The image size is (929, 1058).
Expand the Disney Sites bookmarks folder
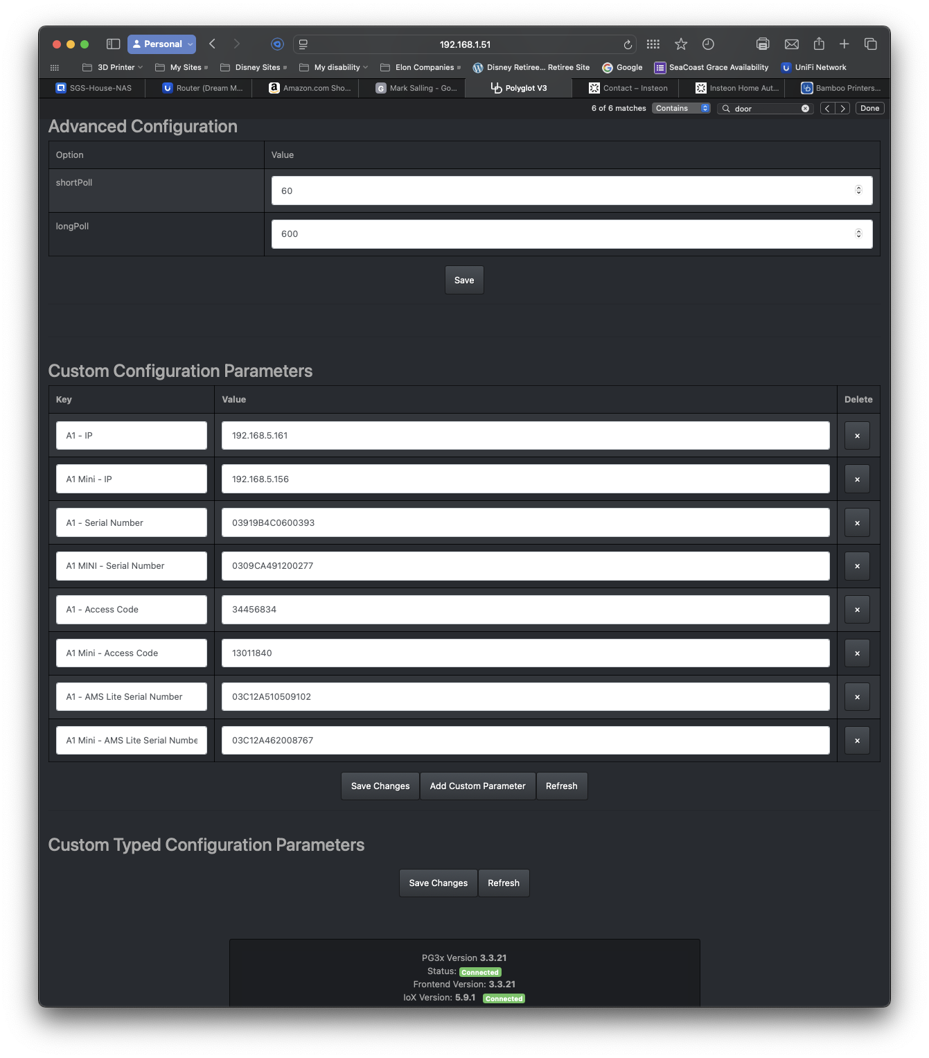[254, 67]
